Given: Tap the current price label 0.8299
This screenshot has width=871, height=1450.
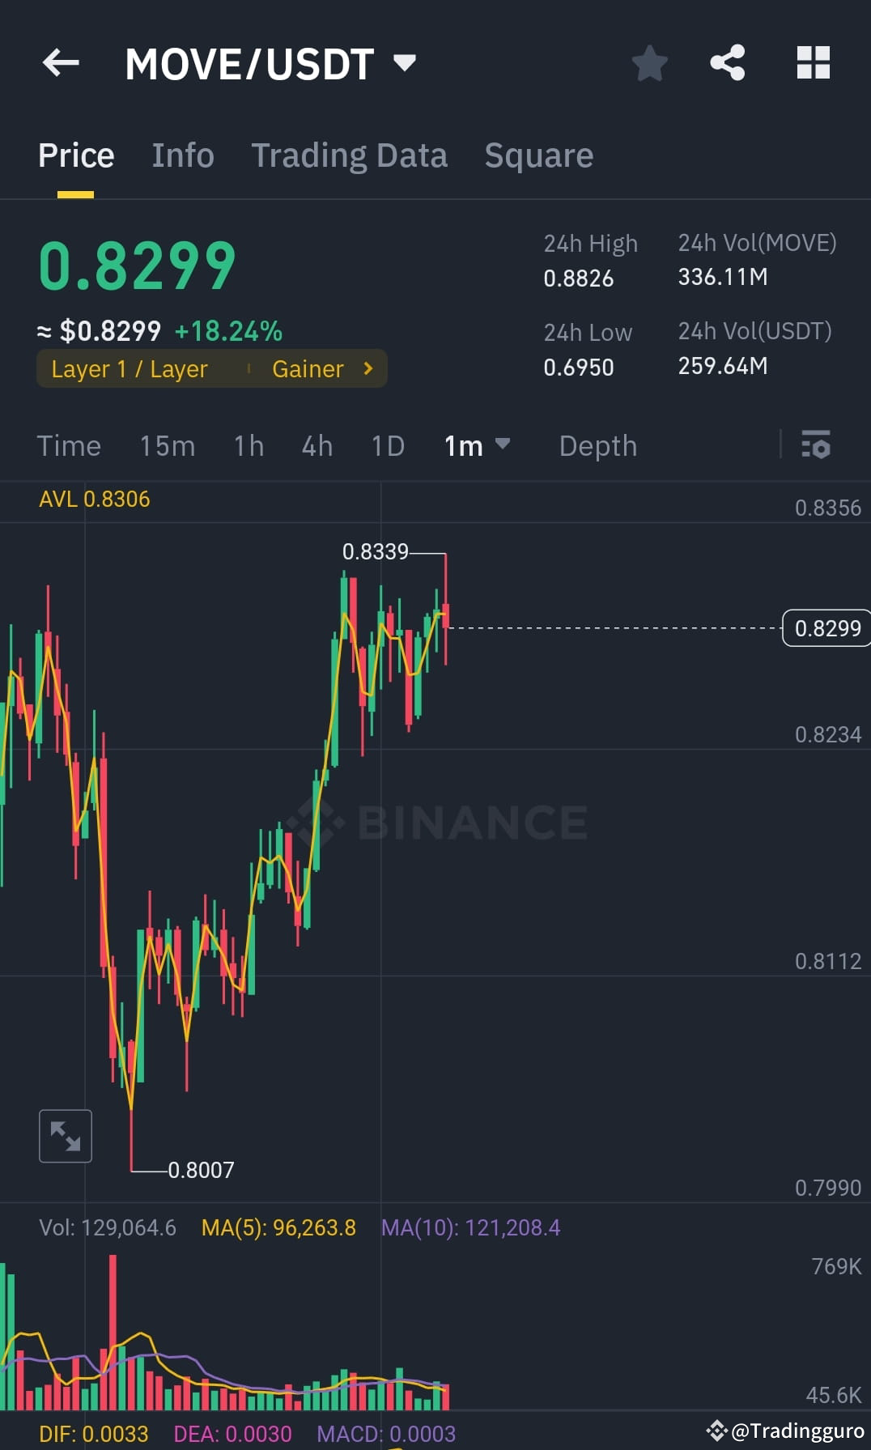Looking at the screenshot, I should pyautogui.click(x=826, y=627).
